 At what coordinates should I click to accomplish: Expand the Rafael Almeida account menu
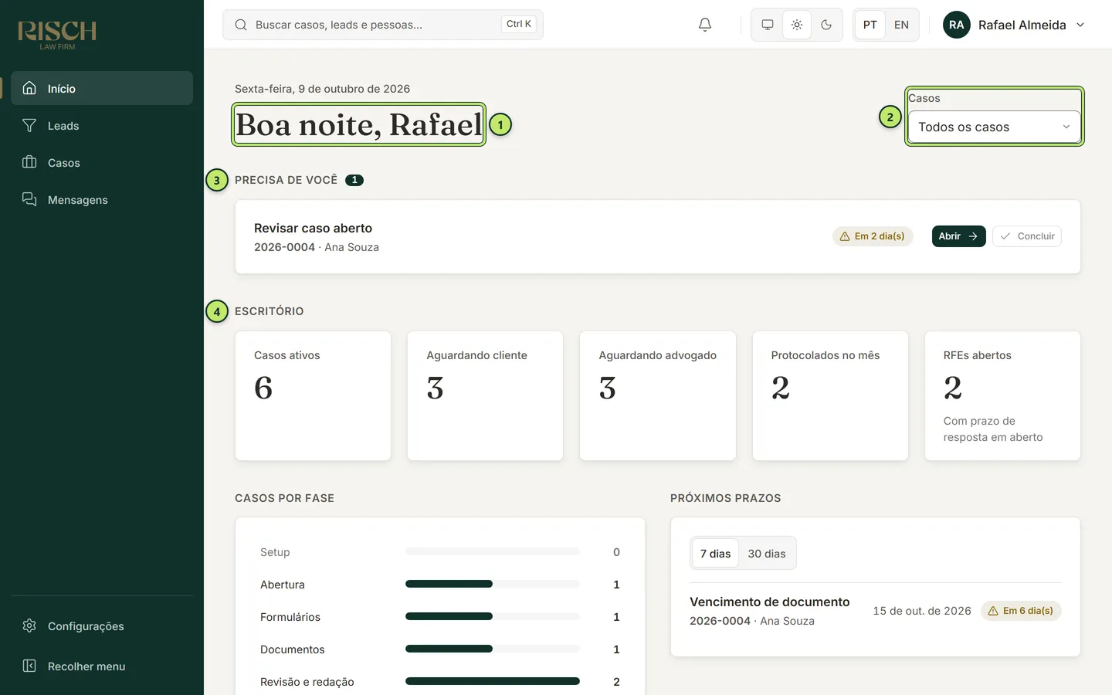[x=1015, y=25]
